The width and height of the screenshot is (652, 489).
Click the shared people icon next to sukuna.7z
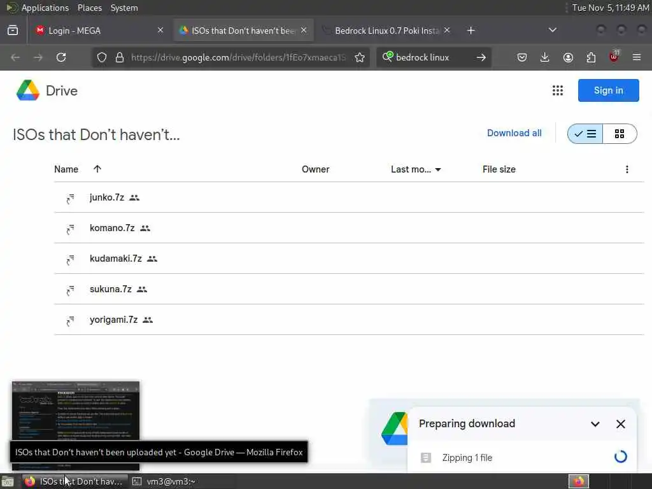click(x=142, y=289)
